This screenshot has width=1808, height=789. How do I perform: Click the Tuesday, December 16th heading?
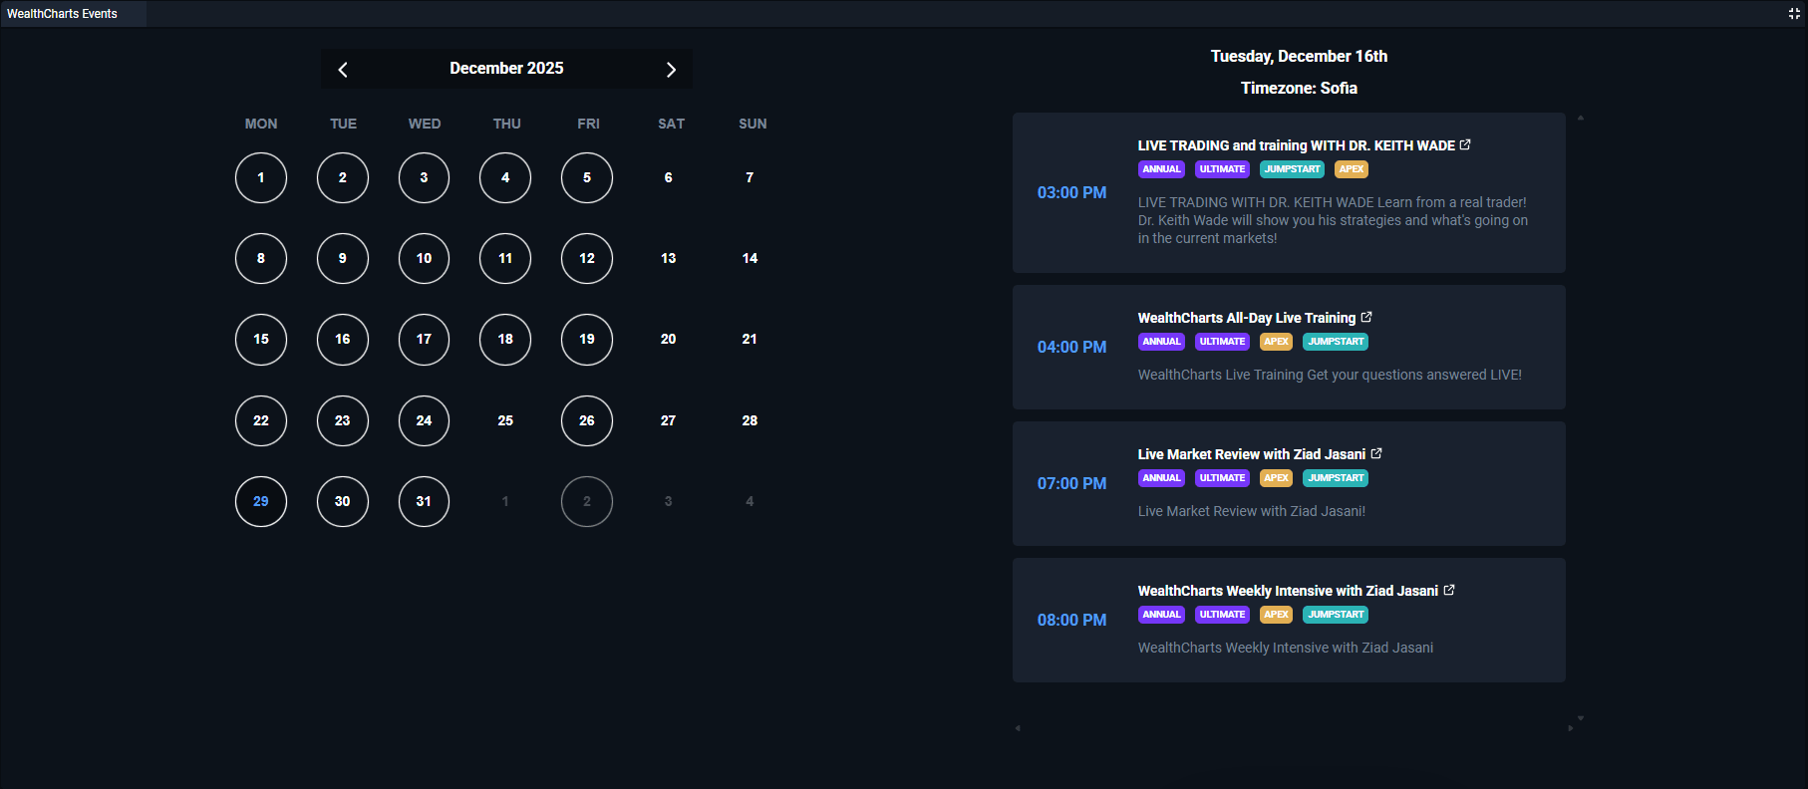[1299, 56]
